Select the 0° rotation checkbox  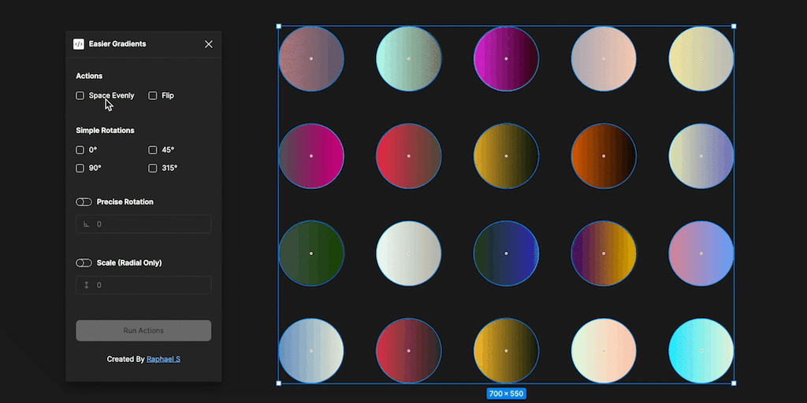[x=80, y=150]
